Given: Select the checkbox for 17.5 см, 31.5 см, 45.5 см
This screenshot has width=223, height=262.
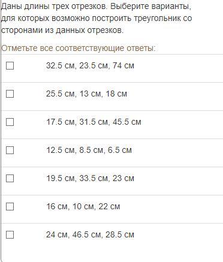Looking at the screenshot, I should tap(10, 122).
